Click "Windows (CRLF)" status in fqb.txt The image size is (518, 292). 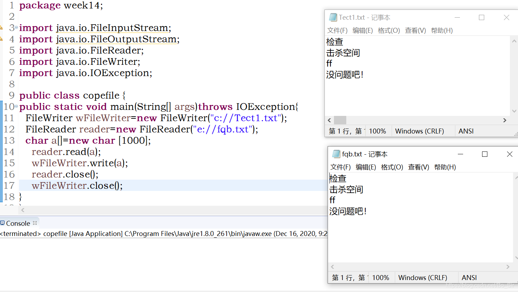[423, 278]
